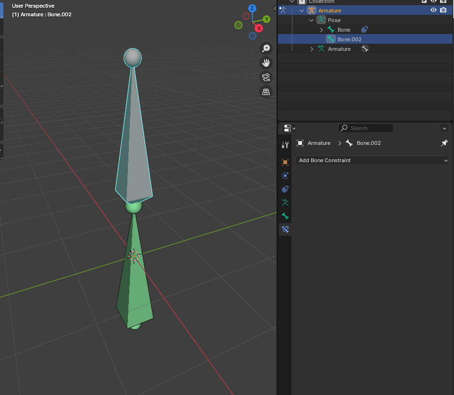The height and width of the screenshot is (395, 454).
Task: Select the orange Armature label in outliner
Action: (329, 11)
